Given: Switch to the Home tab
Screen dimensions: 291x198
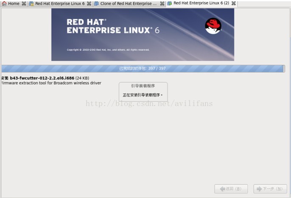Looking at the screenshot, I should pos(14,3).
